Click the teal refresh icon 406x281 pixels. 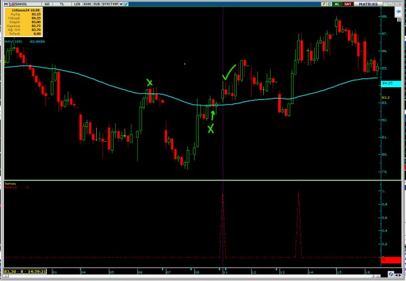(x=329, y=4)
